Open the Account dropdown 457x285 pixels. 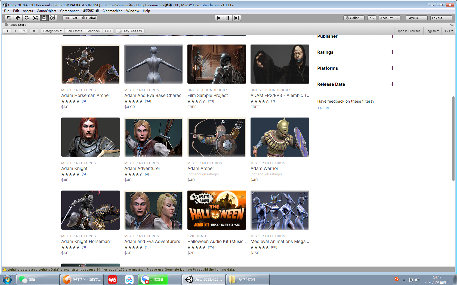click(389, 18)
